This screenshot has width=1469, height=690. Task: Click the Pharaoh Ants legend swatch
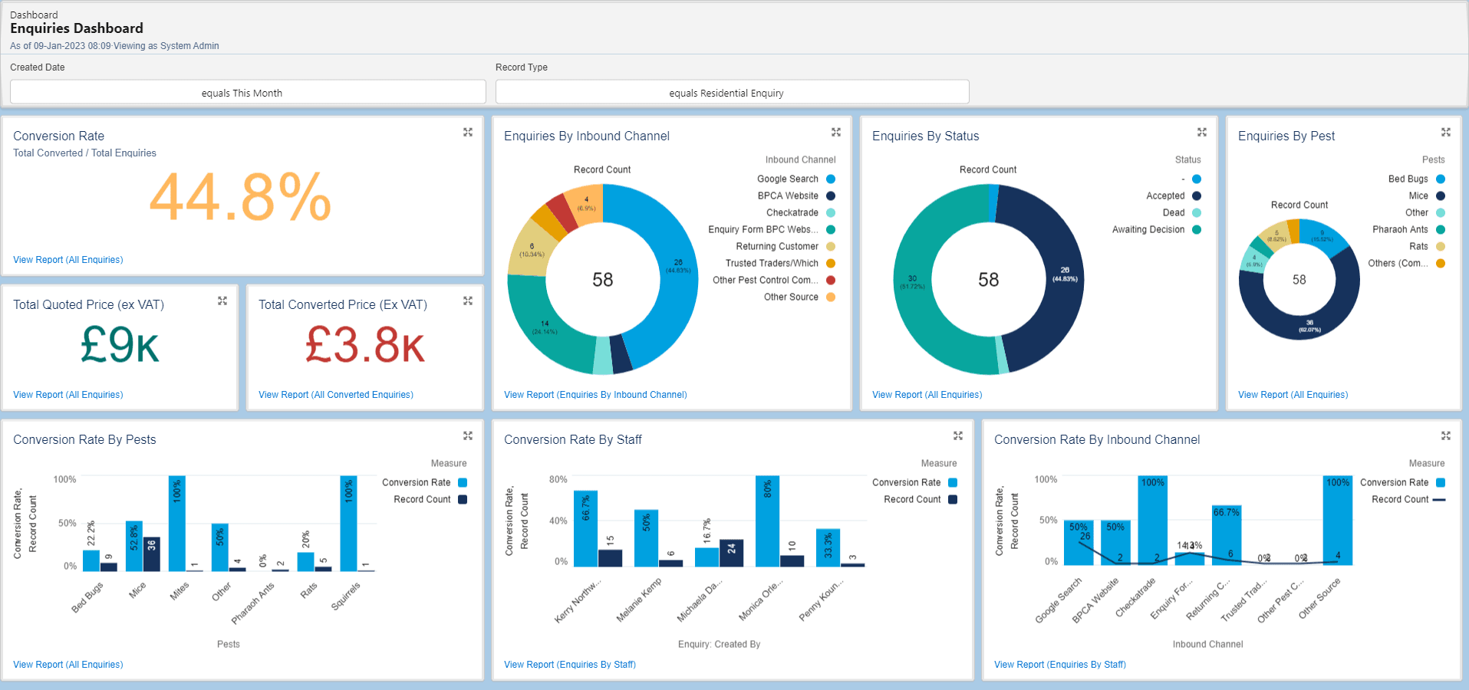pyautogui.click(x=1441, y=230)
